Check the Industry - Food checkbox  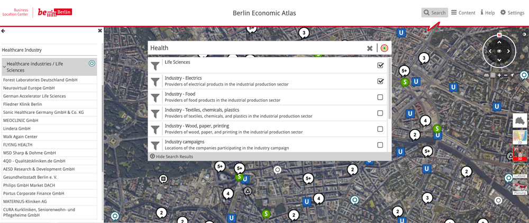click(380, 97)
